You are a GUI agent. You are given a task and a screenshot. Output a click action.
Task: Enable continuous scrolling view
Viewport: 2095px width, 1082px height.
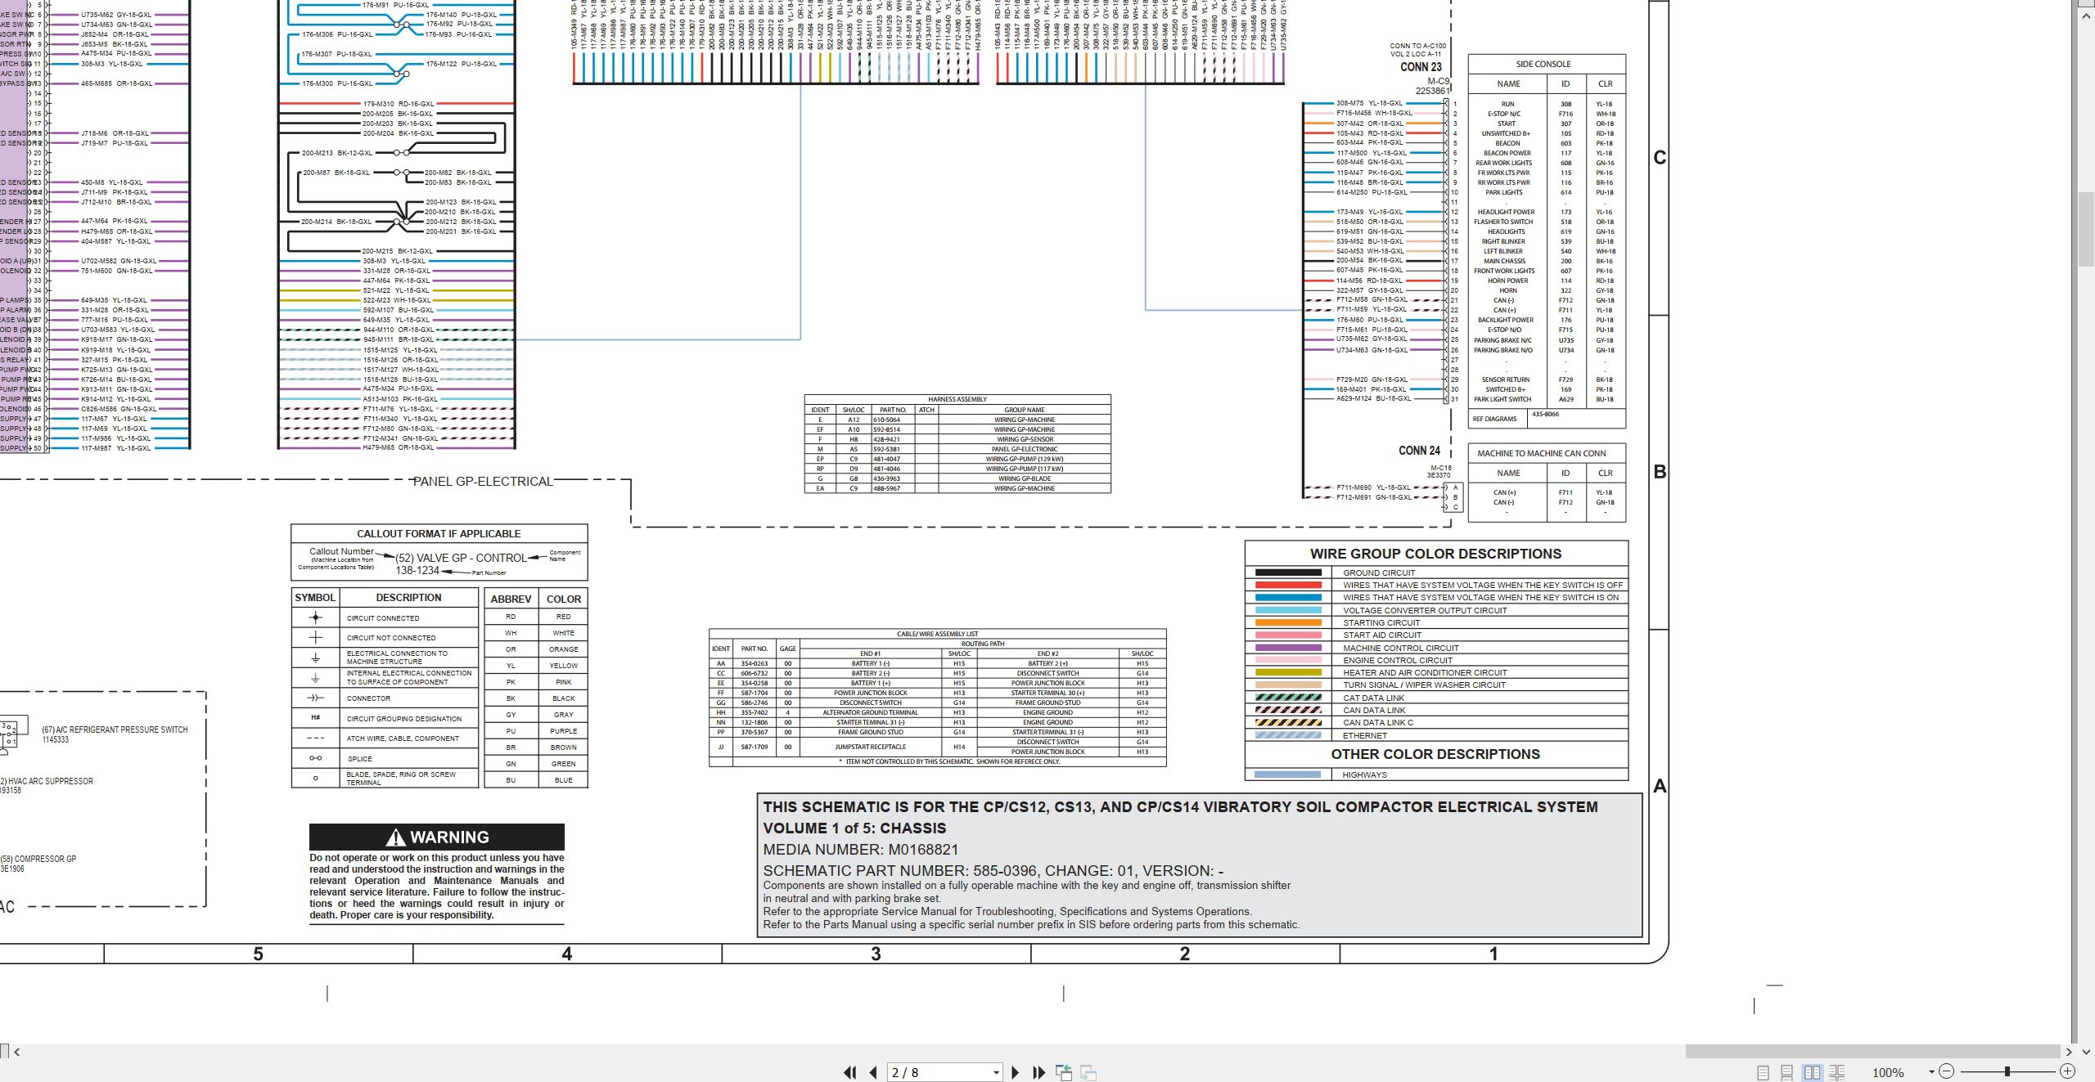[x=1787, y=1072]
